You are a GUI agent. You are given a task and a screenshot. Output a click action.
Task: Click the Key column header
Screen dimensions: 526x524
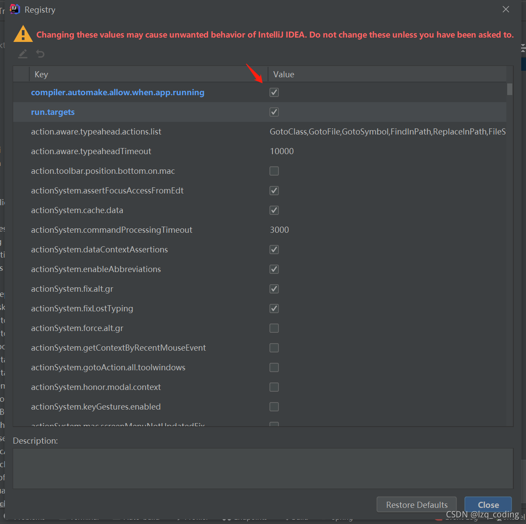pos(149,74)
